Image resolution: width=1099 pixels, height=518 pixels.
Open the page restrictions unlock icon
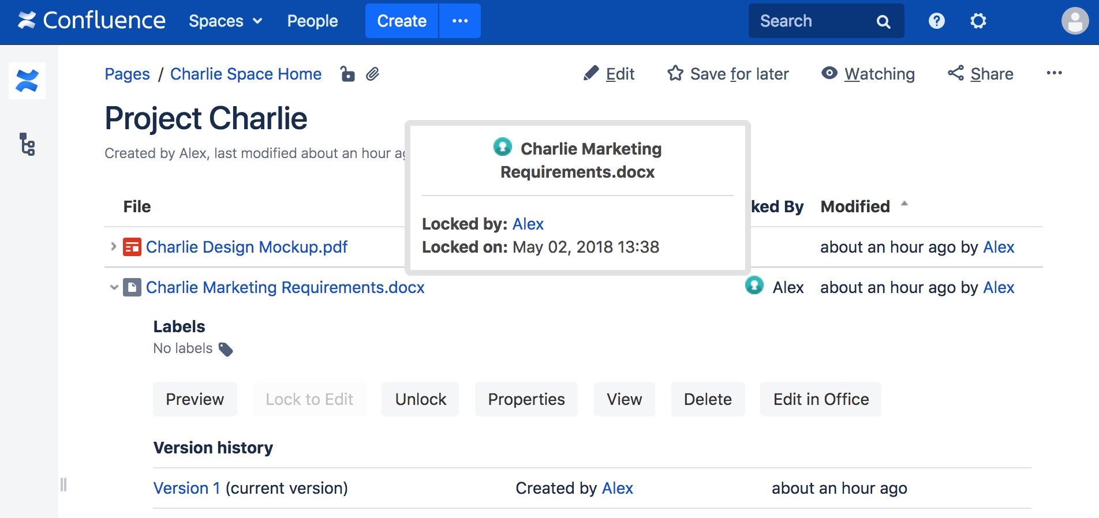coord(347,74)
